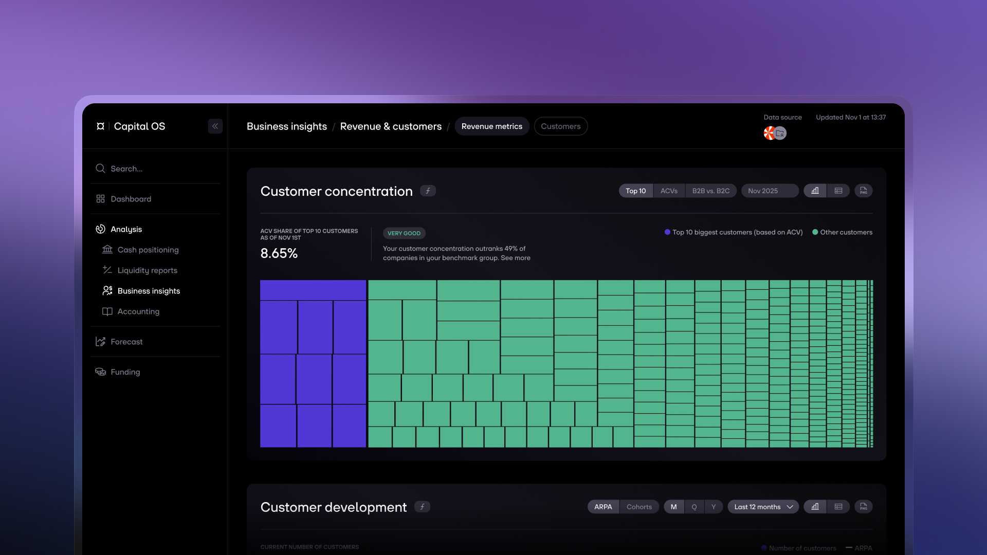Screen dimensions: 987x555
Task: Expand the Analysis section in sidebar
Action: tap(126, 229)
